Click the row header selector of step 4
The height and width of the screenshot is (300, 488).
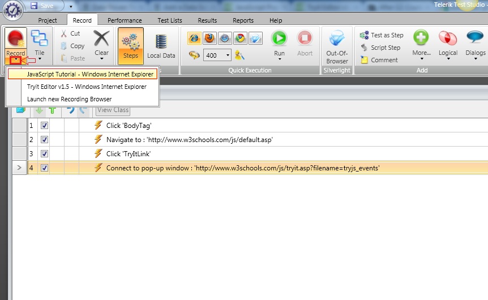click(19, 168)
